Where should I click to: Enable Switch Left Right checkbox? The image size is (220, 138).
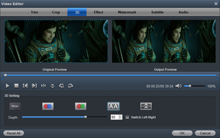pos(127,117)
